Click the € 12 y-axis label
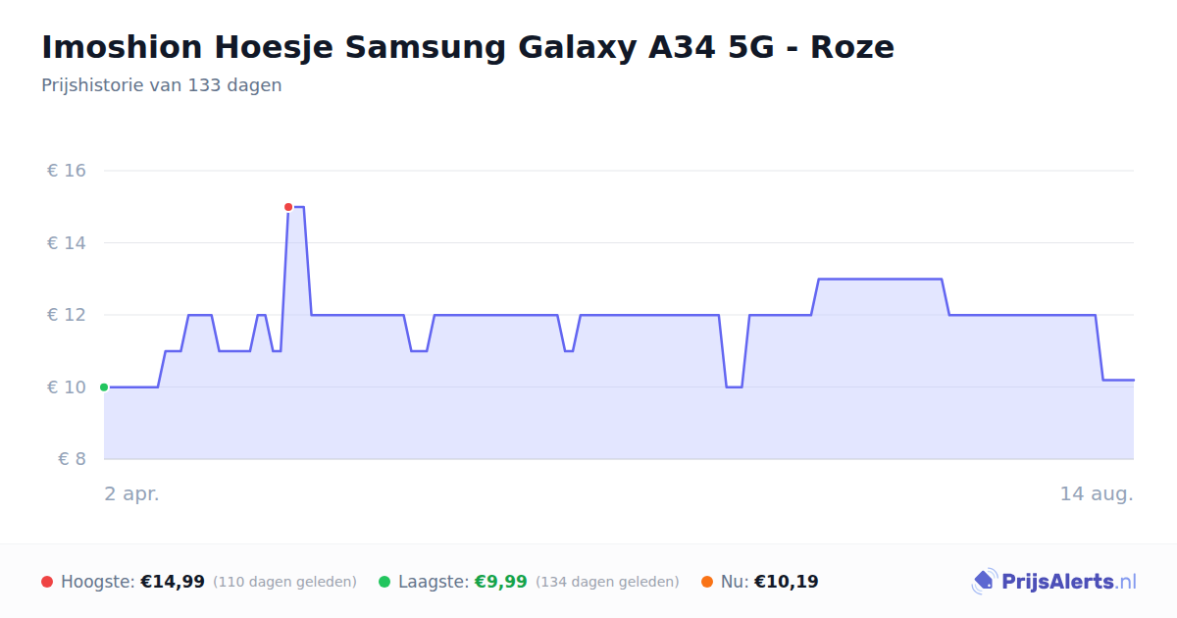 (67, 315)
